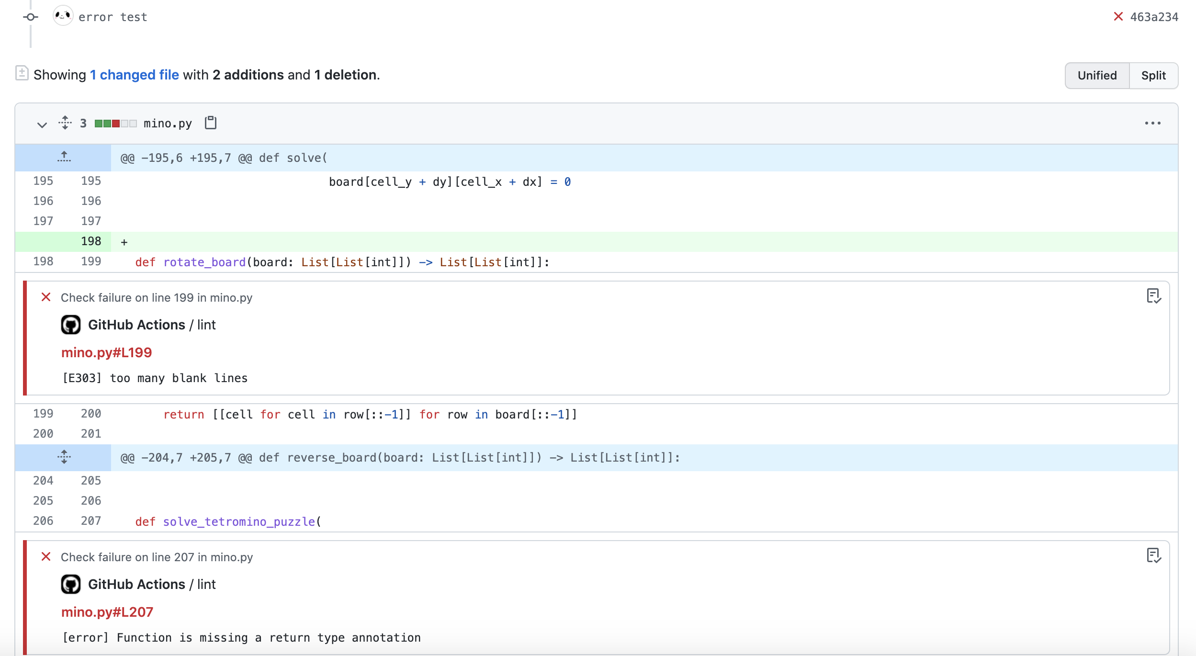Screen dimensions: 1196x656
Task: Open annotation details for line 207 failure
Action: 1153,556
